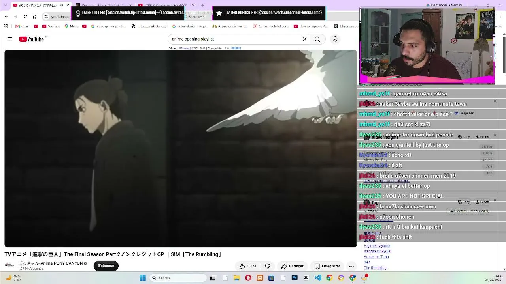Like the video with thumbs up
506x284 pixels.
pyautogui.click(x=247, y=266)
